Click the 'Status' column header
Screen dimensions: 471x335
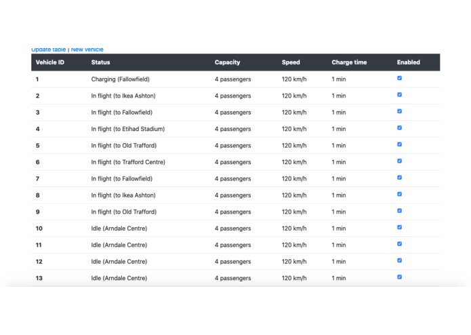100,62
